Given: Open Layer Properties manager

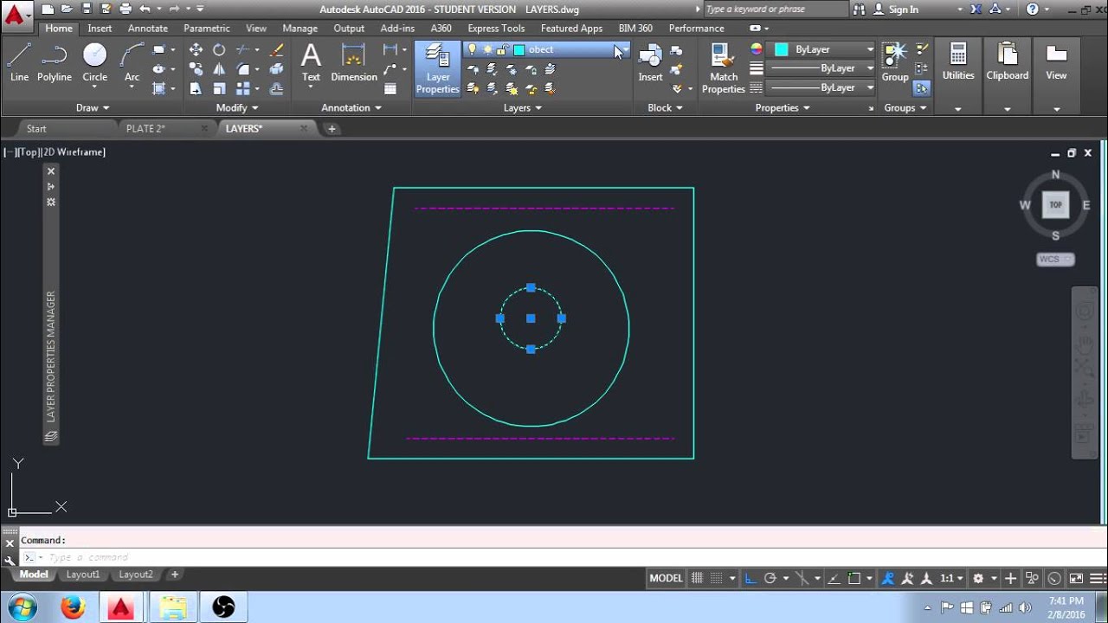Looking at the screenshot, I should pos(438,68).
